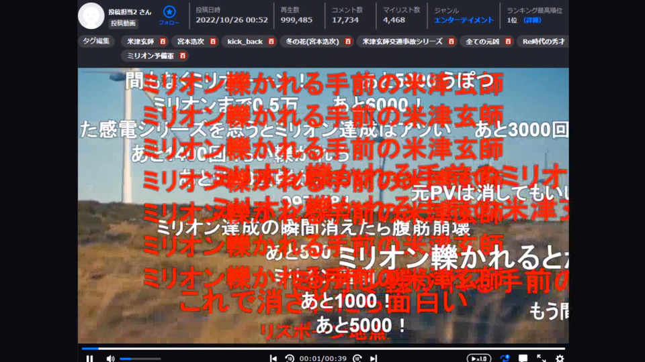Select the upload date 2022/10/26 00:52
This screenshot has height=362, width=645.
pos(232,20)
